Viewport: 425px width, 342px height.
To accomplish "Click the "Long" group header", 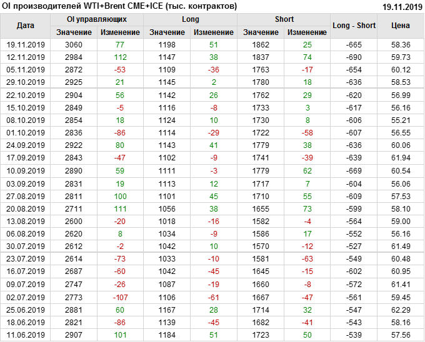I will 191,19.
